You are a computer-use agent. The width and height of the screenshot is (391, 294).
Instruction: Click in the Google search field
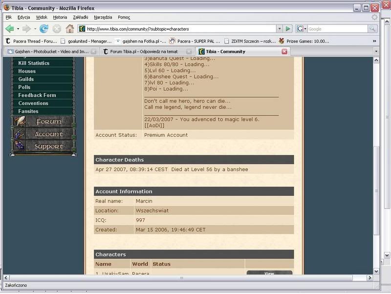coord(337,29)
